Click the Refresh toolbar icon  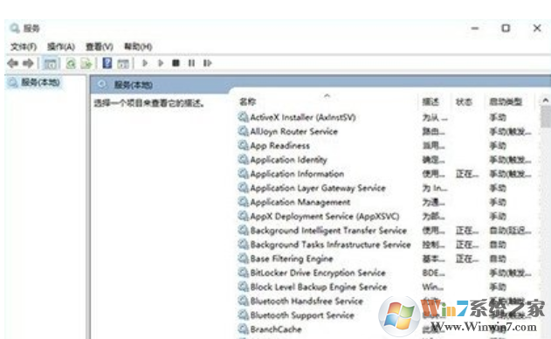(x=71, y=64)
